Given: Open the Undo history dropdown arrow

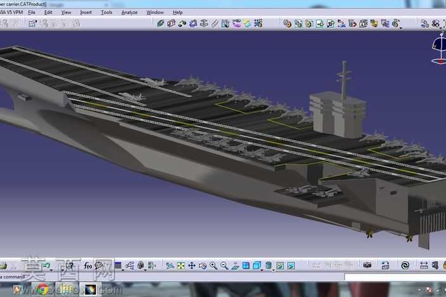Looking at the screenshot, I should pos(51,269).
